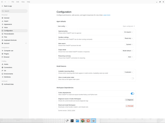This screenshot has height=123, width=165.
Task: Click the Plugins icon
Action: pos(3,54)
